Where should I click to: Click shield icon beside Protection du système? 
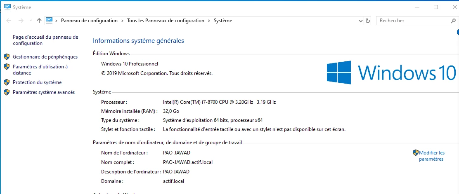7,82
